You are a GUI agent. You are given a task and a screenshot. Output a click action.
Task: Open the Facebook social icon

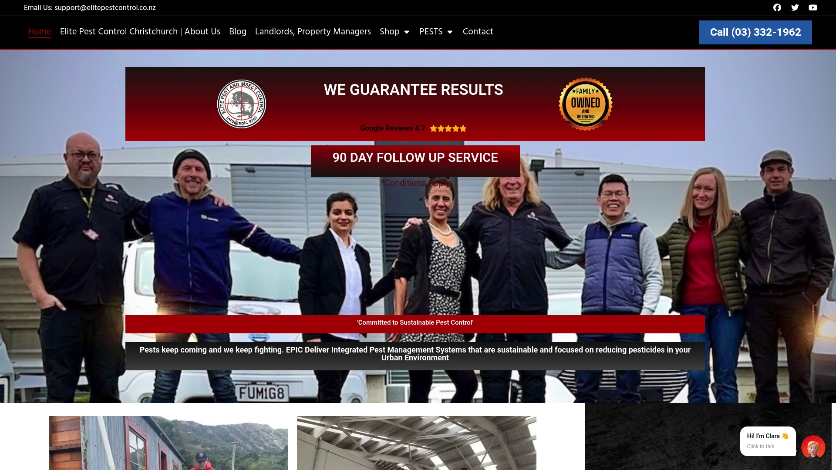(777, 7)
